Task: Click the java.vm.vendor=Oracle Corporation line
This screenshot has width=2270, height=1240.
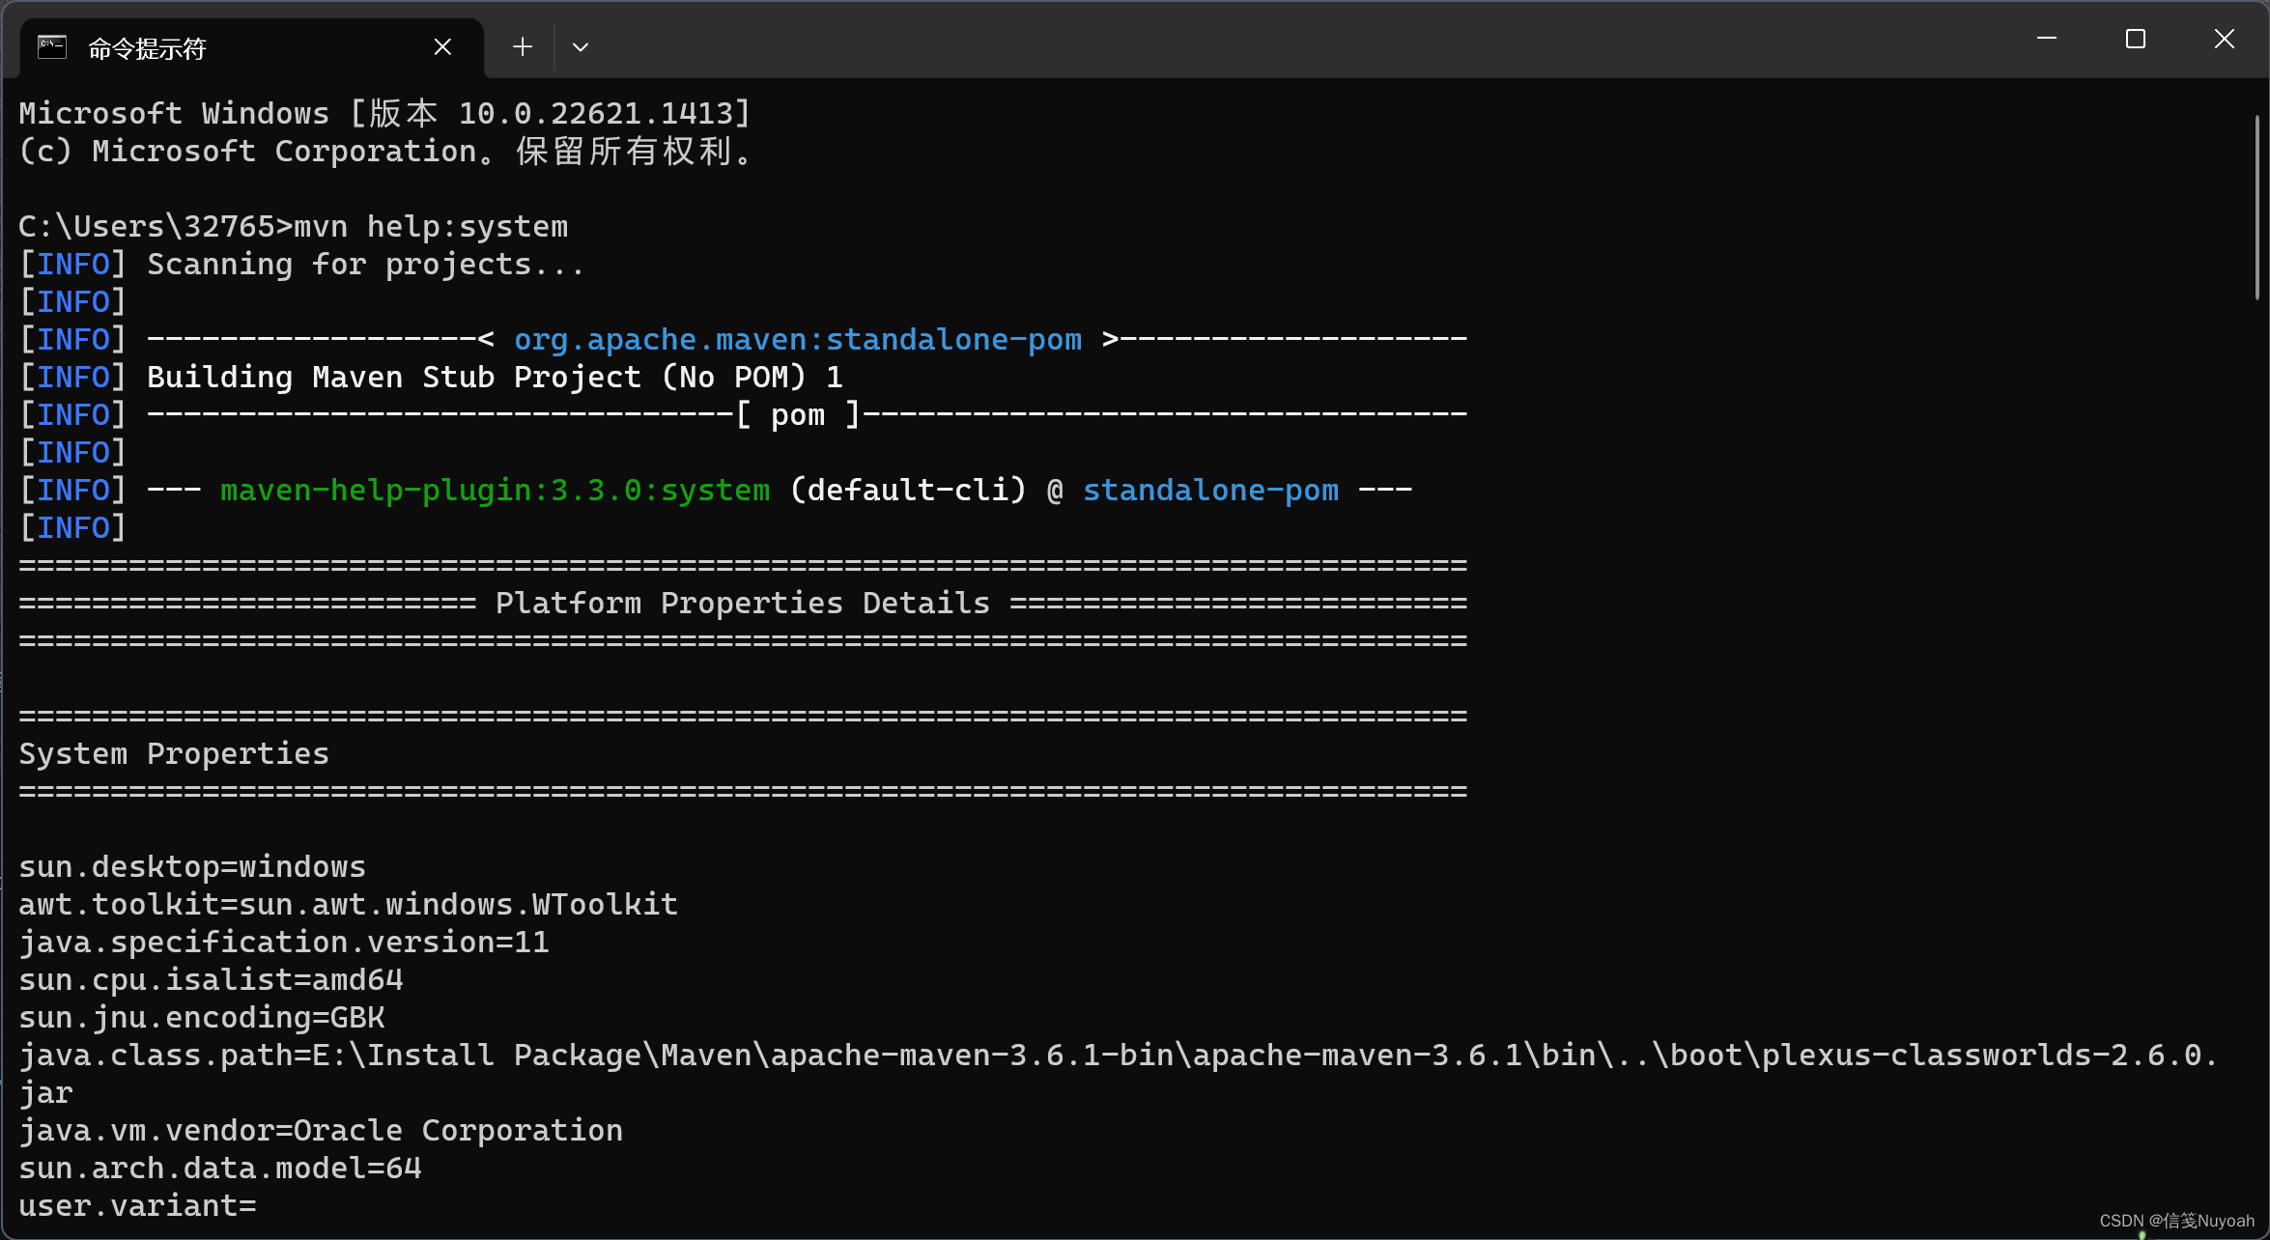Action: 321,1131
